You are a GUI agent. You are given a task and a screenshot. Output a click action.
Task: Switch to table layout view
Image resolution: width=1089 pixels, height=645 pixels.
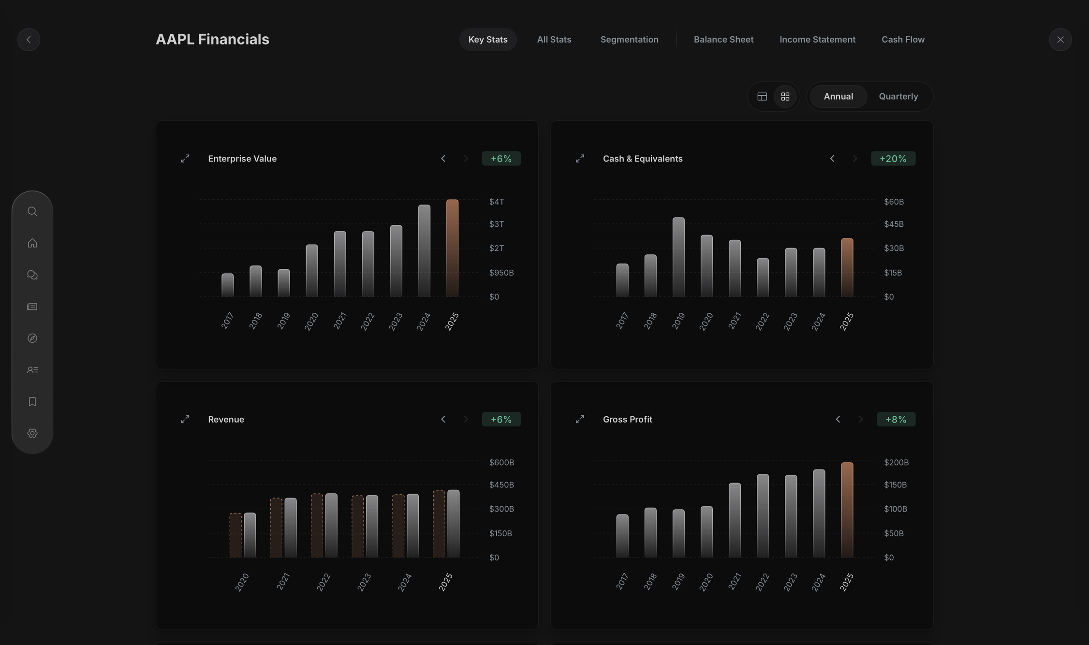click(x=762, y=97)
